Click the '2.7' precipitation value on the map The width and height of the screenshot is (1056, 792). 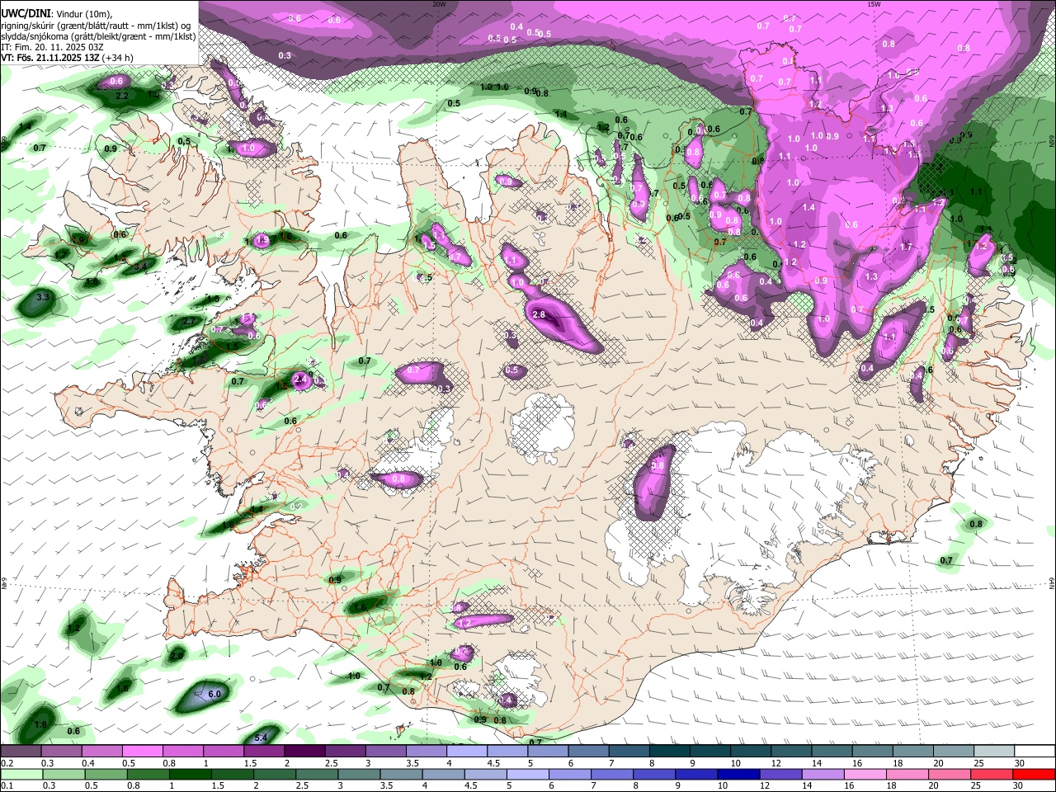click(x=189, y=322)
